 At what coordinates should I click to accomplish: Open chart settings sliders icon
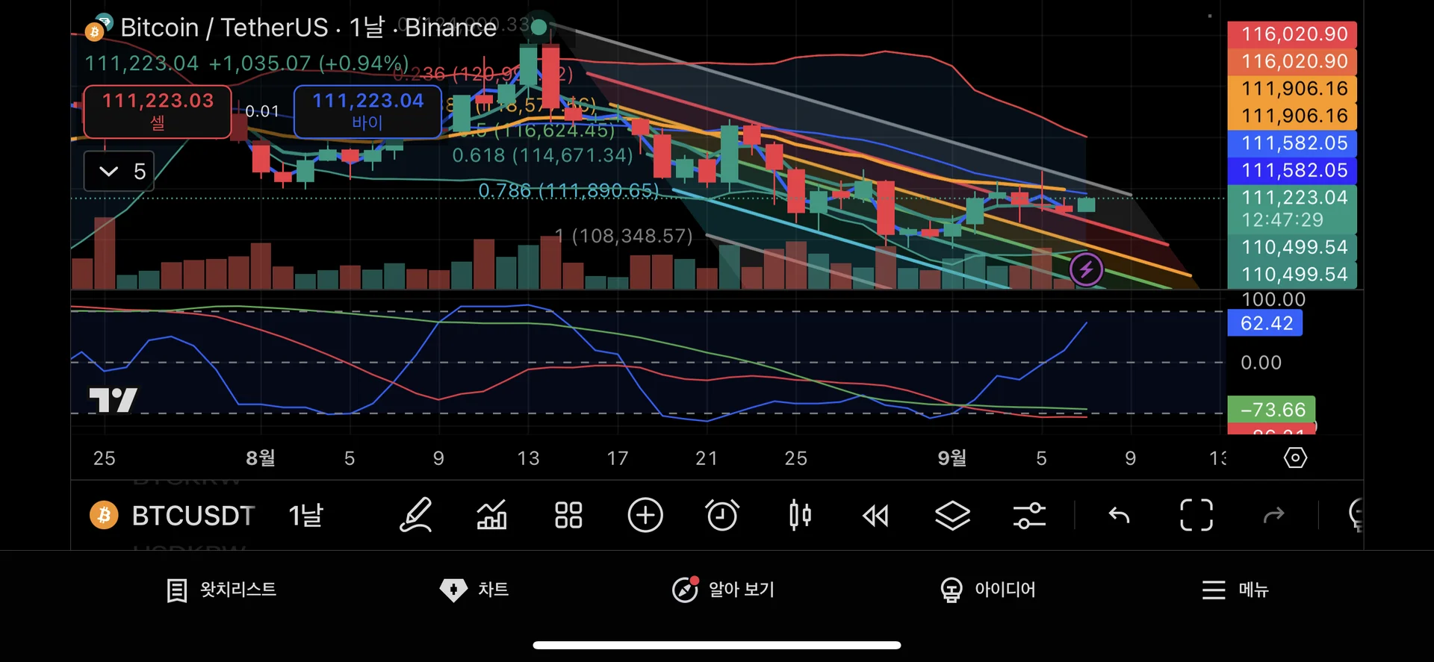coord(1029,515)
